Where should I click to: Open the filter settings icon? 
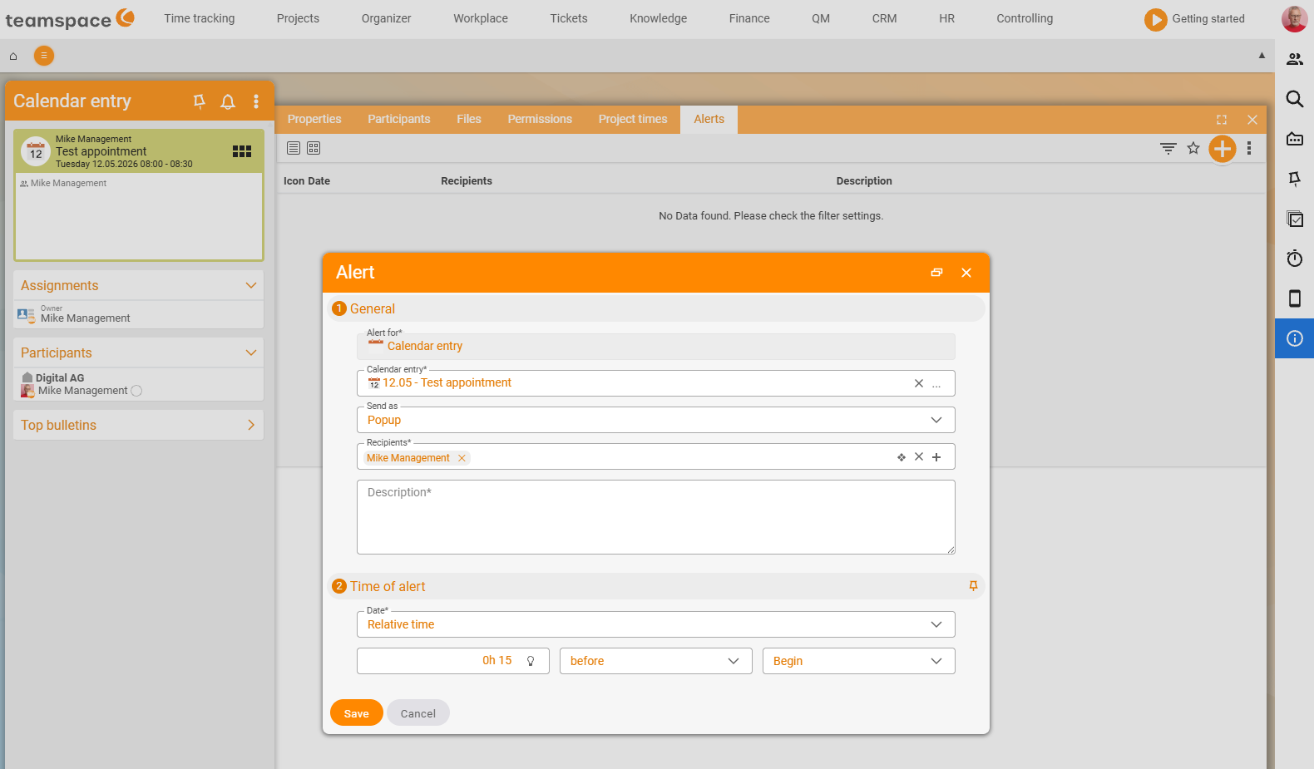coord(1168,149)
